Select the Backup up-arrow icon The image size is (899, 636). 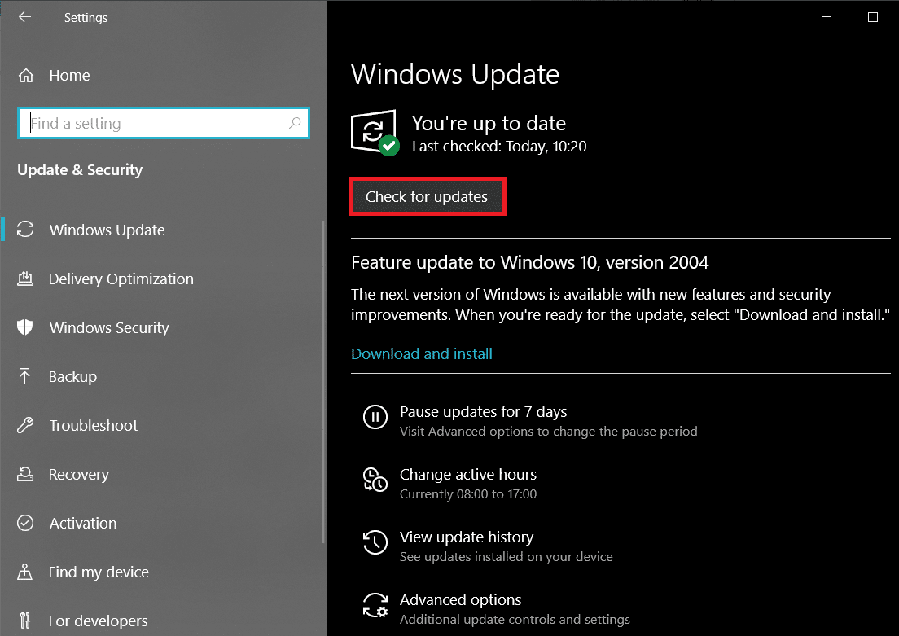pyautogui.click(x=25, y=376)
